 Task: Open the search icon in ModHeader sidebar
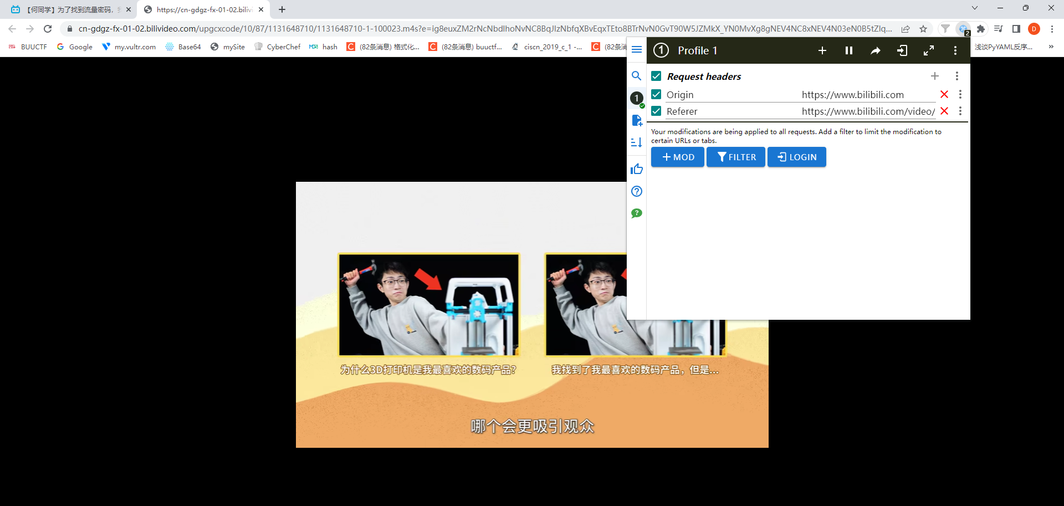pos(636,76)
